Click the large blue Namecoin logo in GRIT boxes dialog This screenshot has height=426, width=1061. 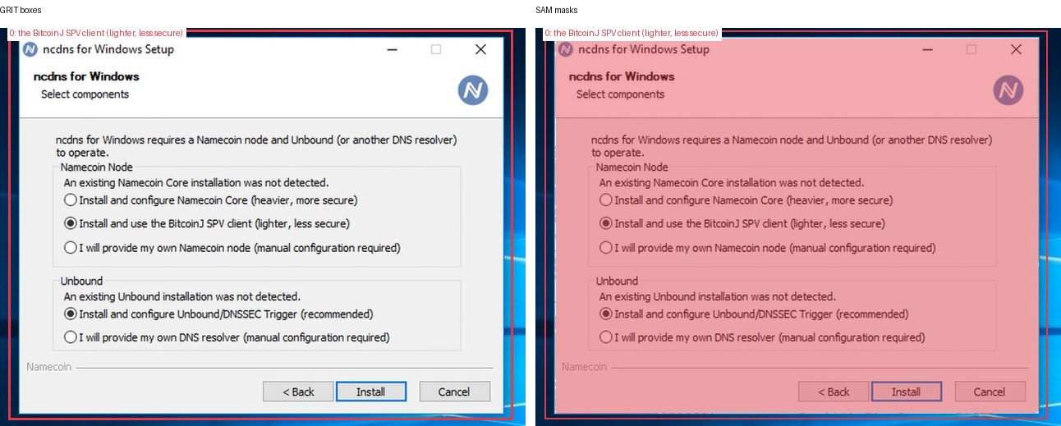(x=473, y=89)
